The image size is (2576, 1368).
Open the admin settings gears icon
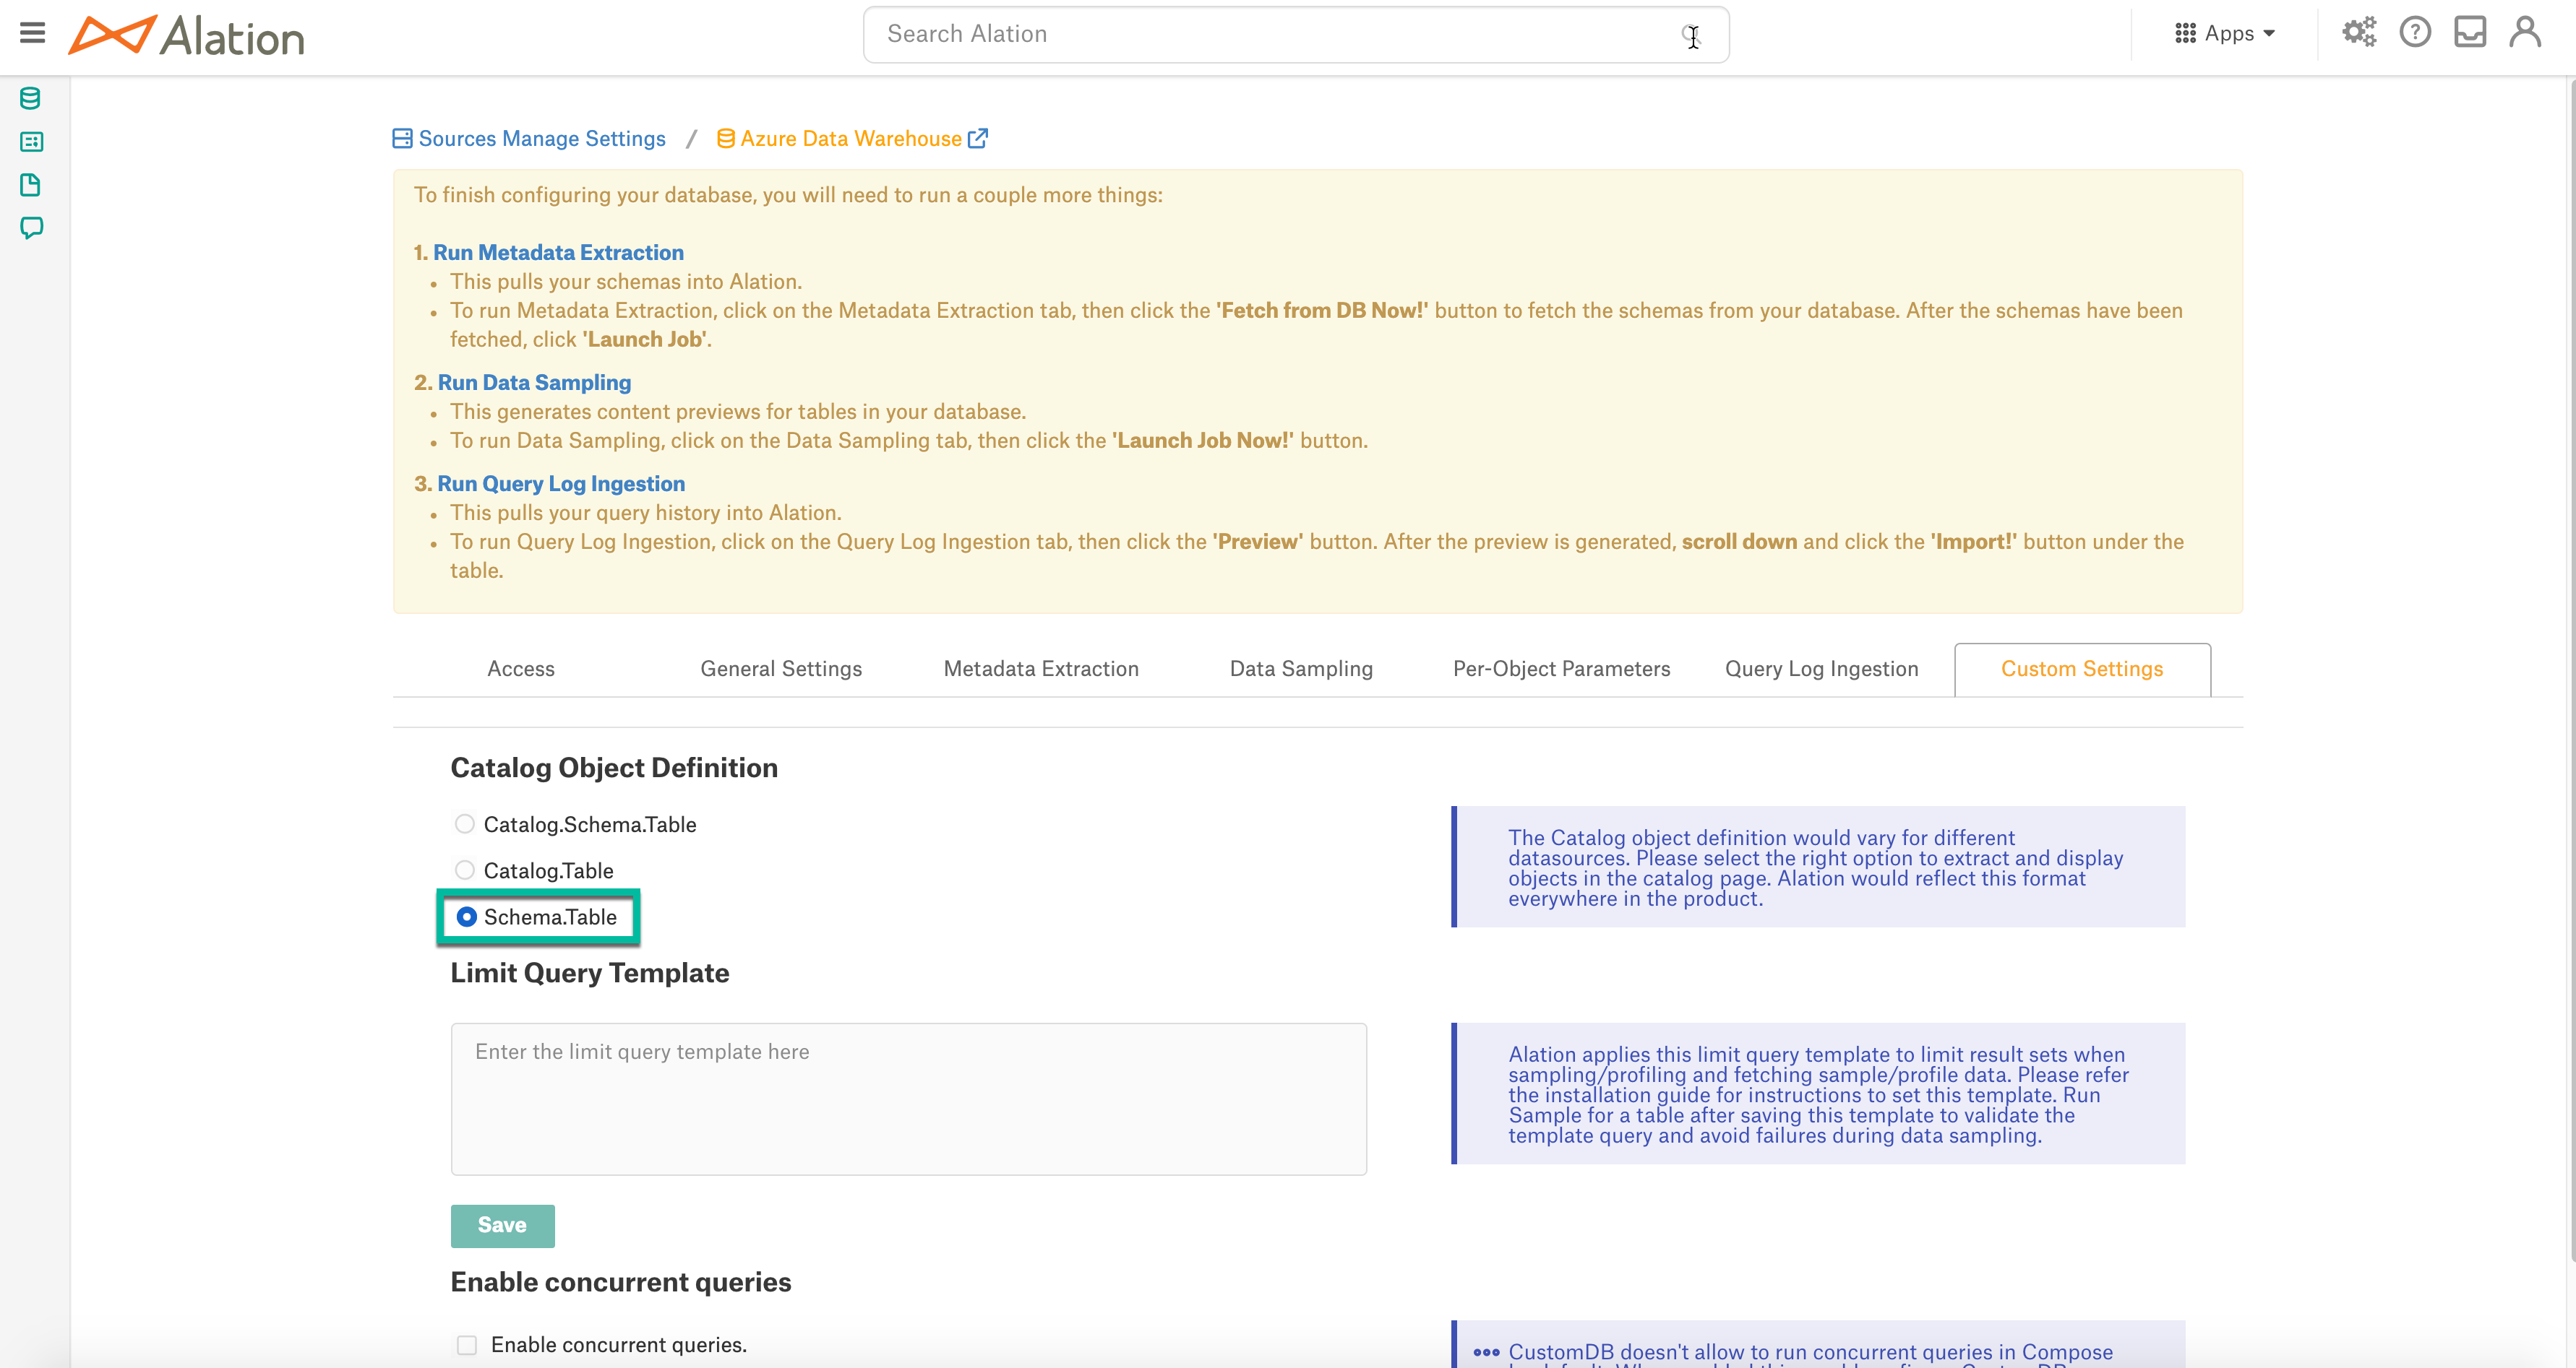[2358, 33]
